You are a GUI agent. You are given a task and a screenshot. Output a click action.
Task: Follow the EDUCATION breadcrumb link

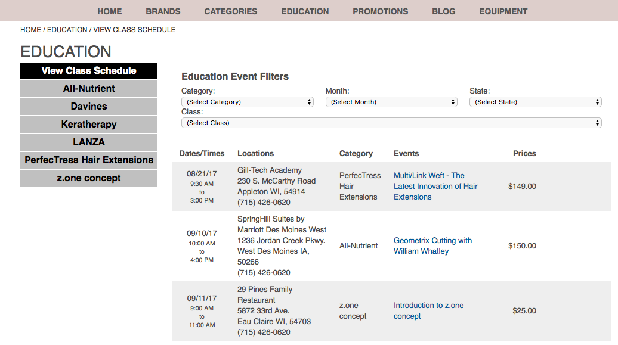tap(67, 30)
